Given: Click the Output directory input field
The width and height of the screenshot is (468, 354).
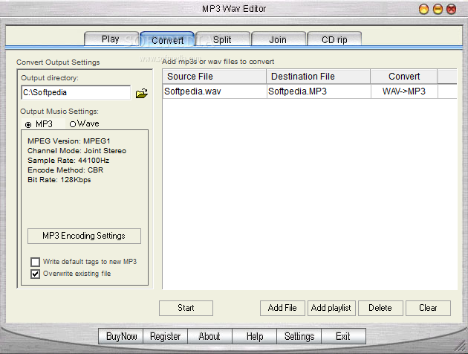Looking at the screenshot, I should pyautogui.click(x=76, y=93).
